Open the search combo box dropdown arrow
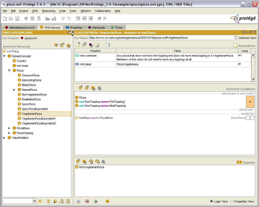The width and height of the screenshot is (259, 207). tap(35, 201)
